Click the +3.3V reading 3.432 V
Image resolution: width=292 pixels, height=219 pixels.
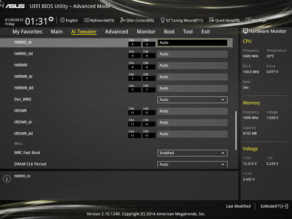click(249, 179)
